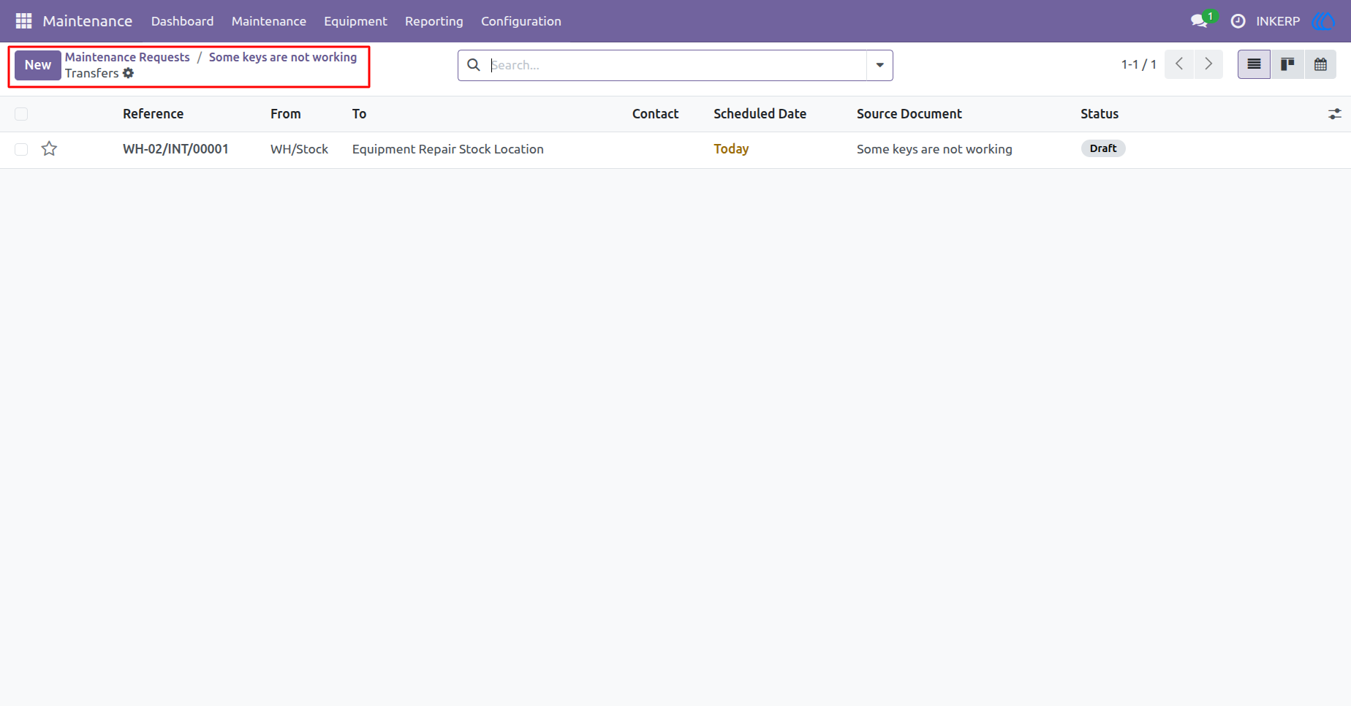Open the activities clock icon

pos(1238,21)
